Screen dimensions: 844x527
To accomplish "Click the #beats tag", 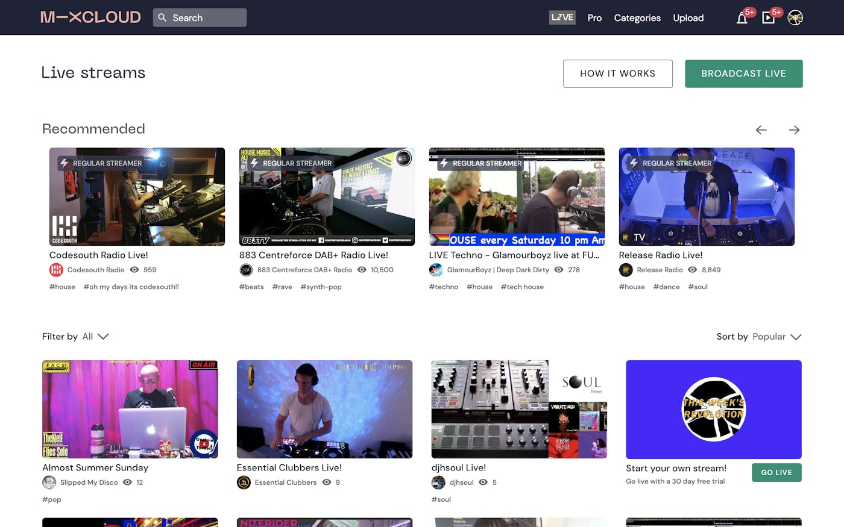I will coord(251,287).
